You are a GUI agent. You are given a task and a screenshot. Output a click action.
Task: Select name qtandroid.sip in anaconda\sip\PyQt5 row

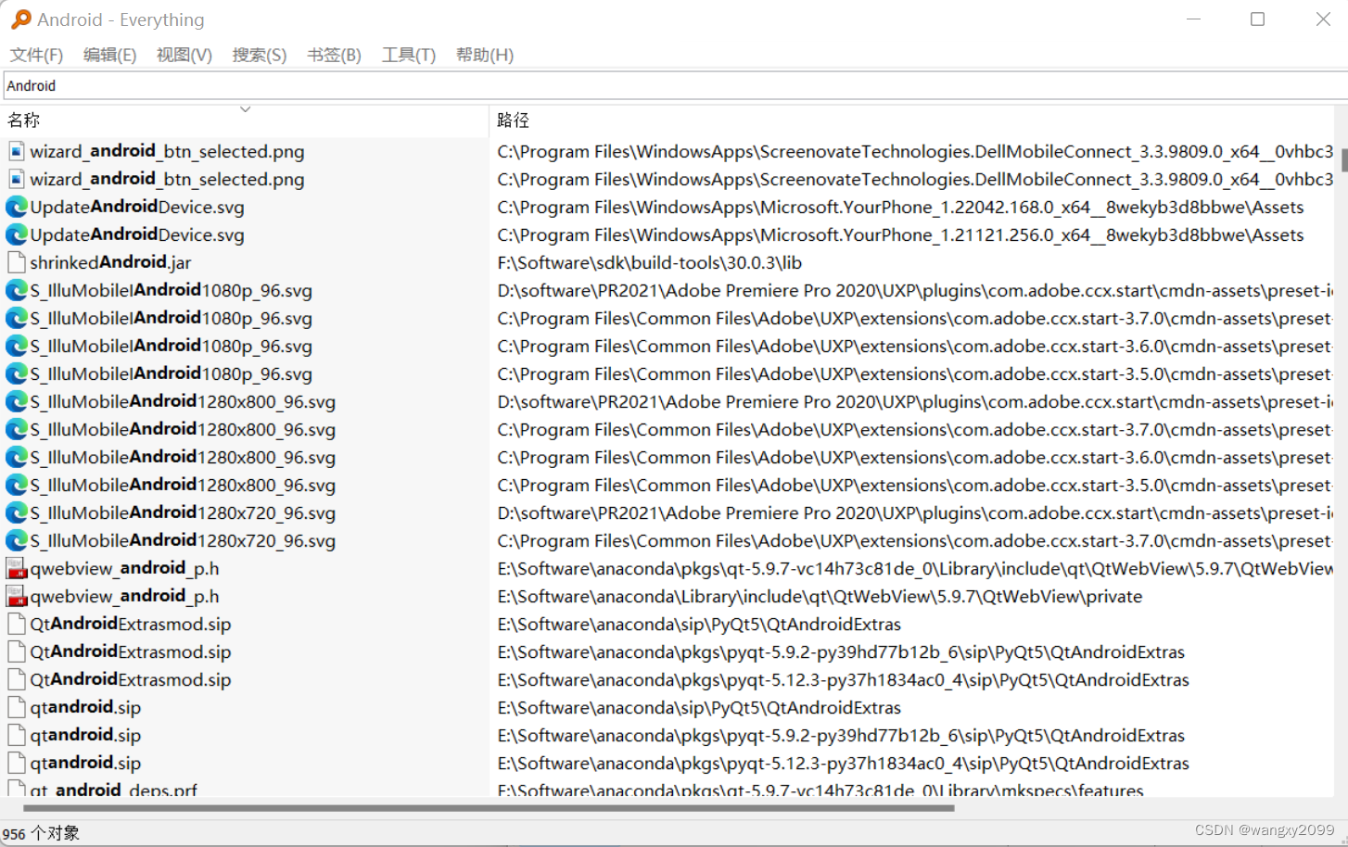point(85,707)
